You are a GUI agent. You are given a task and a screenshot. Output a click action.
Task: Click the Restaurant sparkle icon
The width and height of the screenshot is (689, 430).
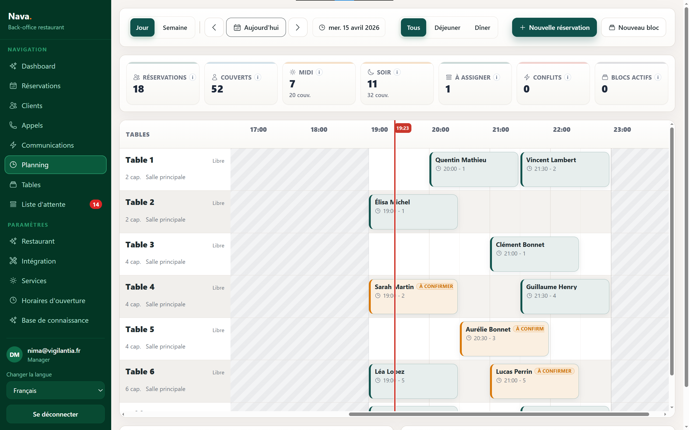click(13, 241)
